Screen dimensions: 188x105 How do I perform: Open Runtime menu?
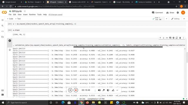[32, 15]
